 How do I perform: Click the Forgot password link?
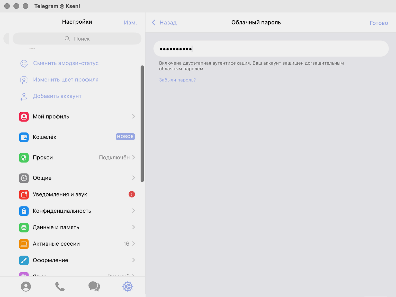click(177, 80)
